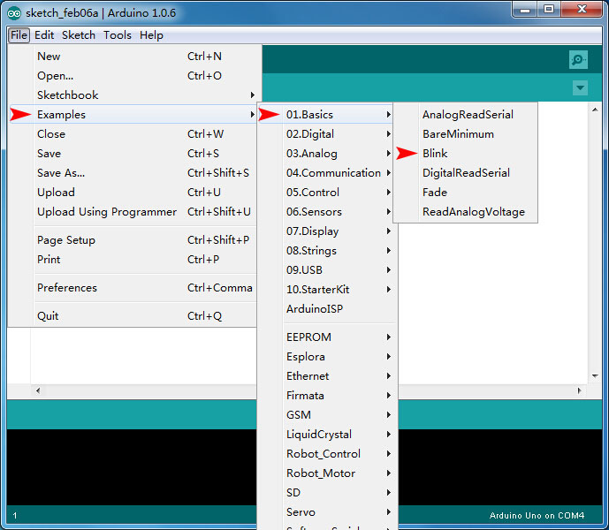Click the tab options dropdown arrow
Screen dimensions: 609x530
(x=580, y=88)
